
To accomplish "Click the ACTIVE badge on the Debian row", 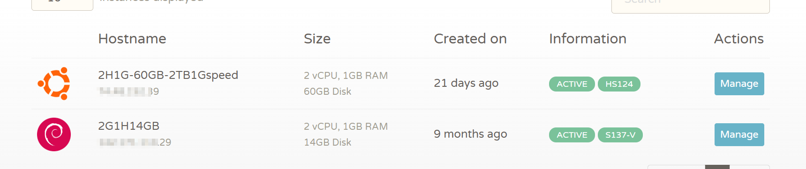I will tap(572, 135).
